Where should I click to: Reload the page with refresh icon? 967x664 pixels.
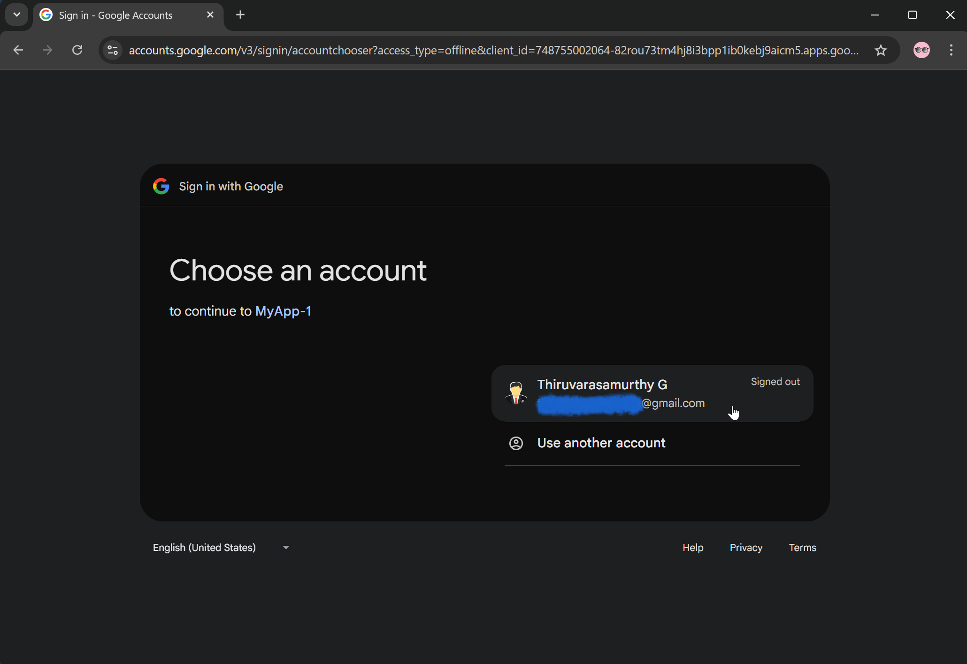pyautogui.click(x=77, y=50)
